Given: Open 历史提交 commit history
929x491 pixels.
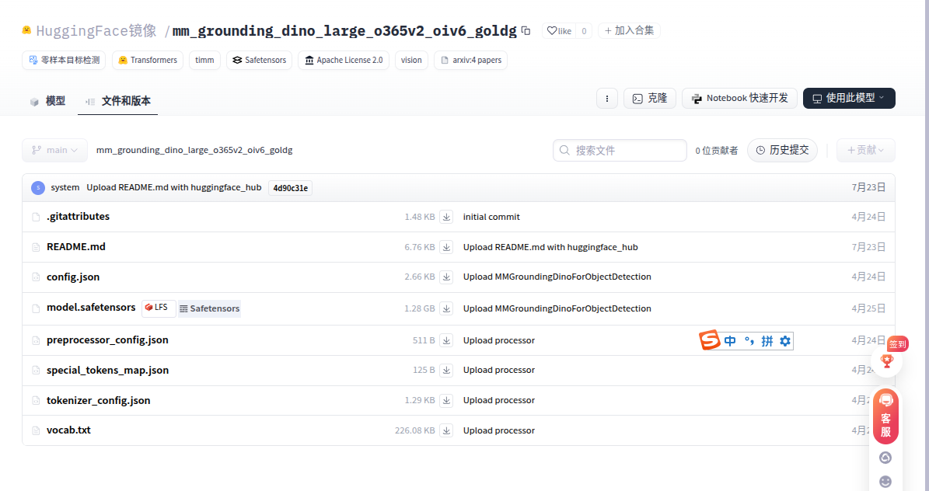Looking at the screenshot, I should (x=782, y=151).
